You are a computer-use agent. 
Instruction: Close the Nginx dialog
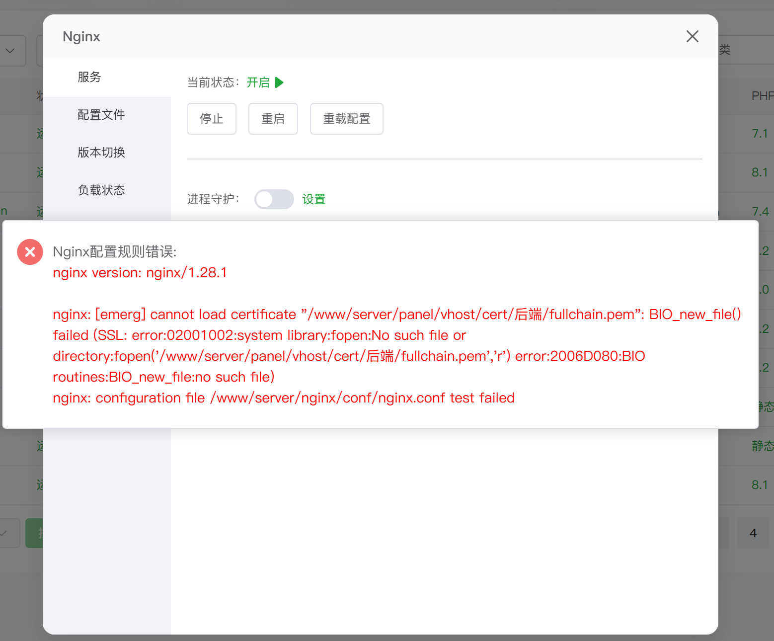692,36
